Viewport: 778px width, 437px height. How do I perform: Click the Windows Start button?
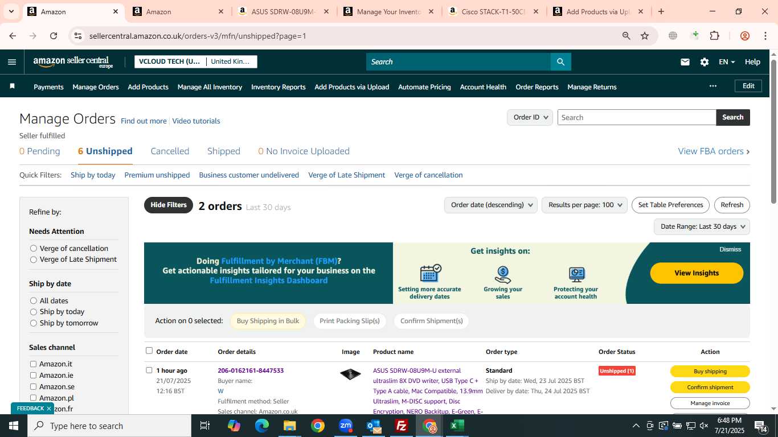click(14, 426)
